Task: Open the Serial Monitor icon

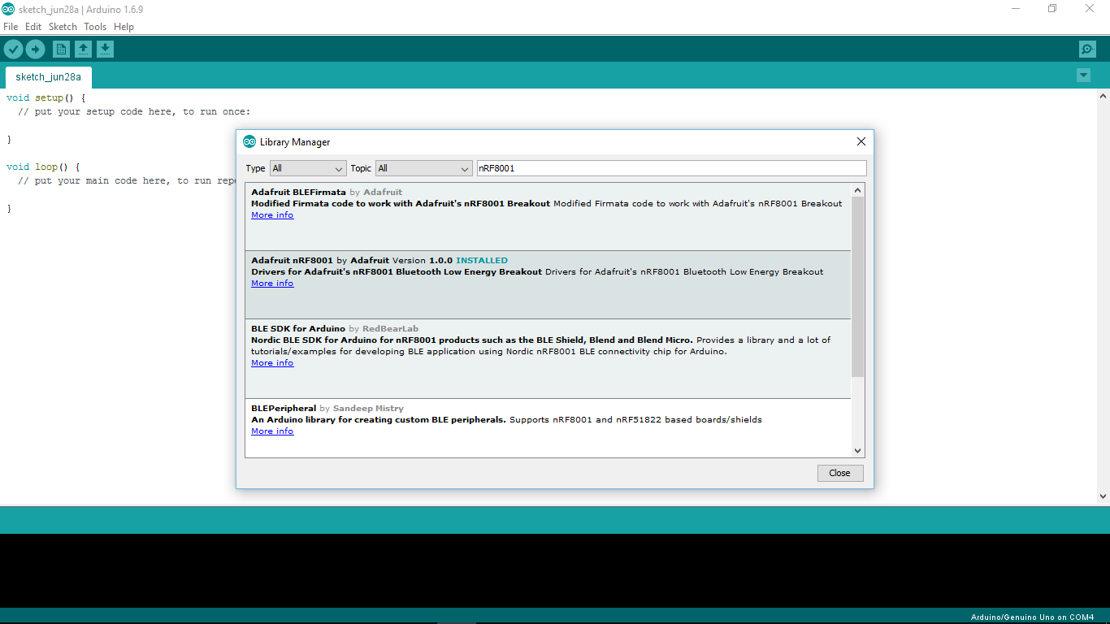Action: 1087,50
